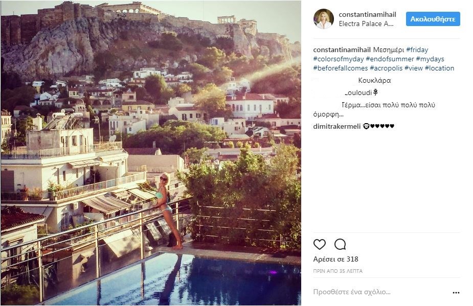Image resolution: width=473 pixels, height=306 pixels.
Task: Open the #view hashtag
Action: [x=413, y=68]
